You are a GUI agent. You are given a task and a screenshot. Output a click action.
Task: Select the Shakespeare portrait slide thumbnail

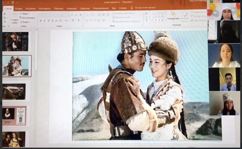tap(14, 115)
